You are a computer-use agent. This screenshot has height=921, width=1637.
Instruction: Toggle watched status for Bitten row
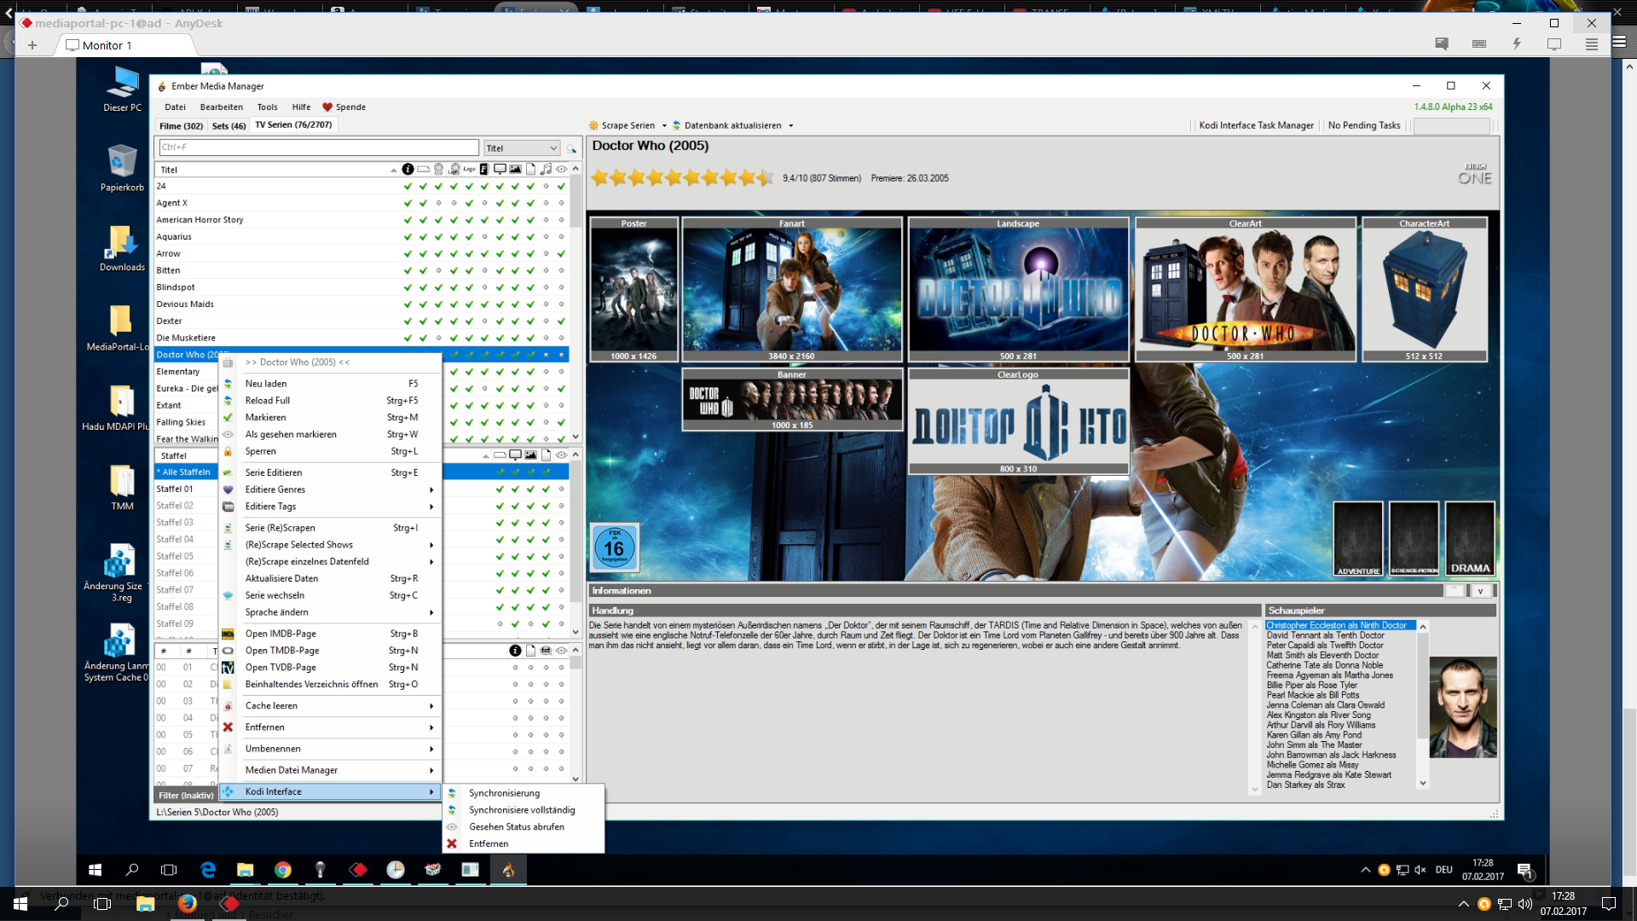(561, 270)
